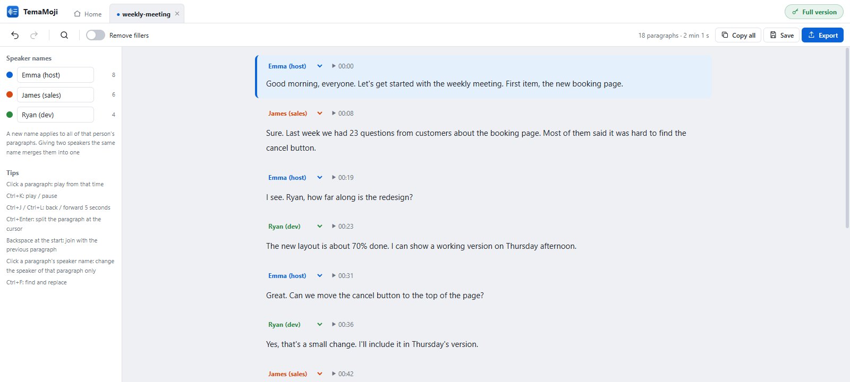Select the weekly-meeting tab

(x=146, y=14)
